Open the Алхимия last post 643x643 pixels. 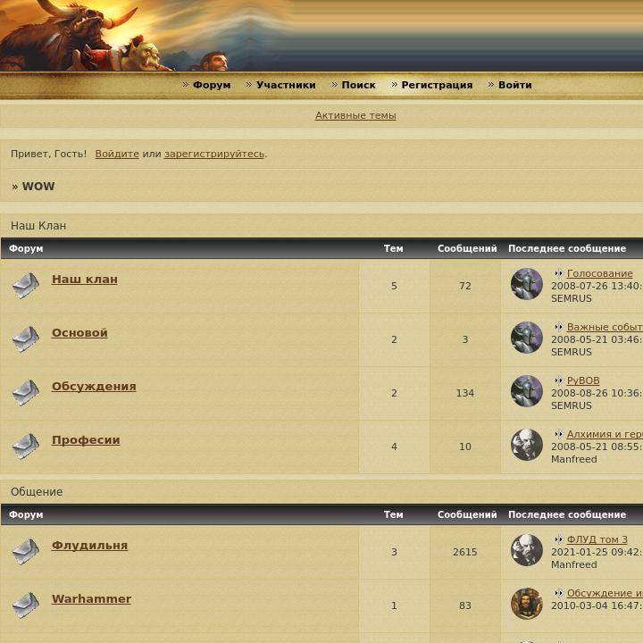click(605, 434)
